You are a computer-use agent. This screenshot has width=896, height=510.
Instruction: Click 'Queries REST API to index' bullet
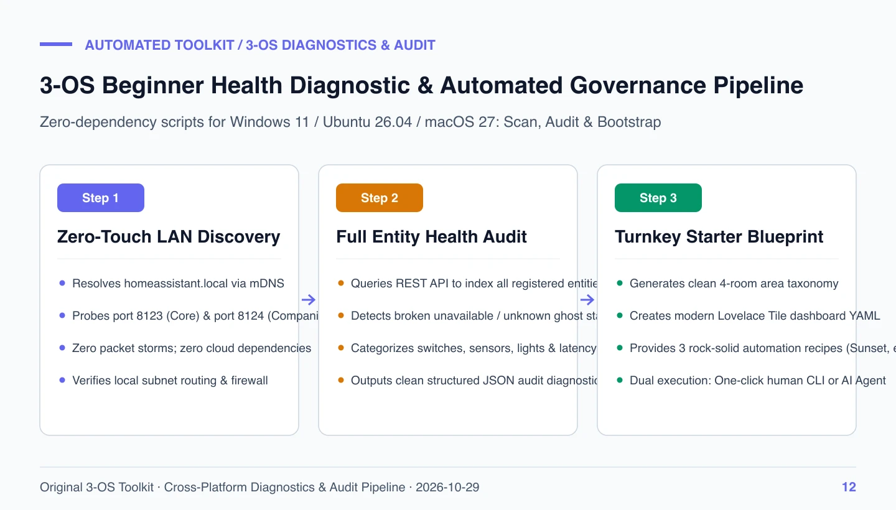[474, 284]
